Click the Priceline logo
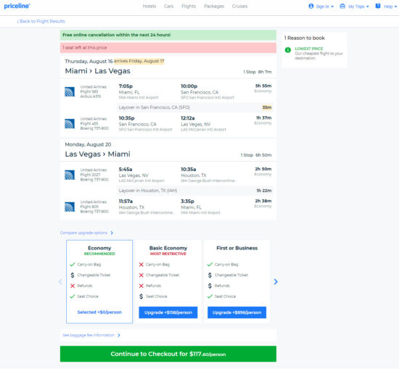Image resolution: width=399 pixels, height=369 pixels. pyautogui.click(x=17, y=6)
